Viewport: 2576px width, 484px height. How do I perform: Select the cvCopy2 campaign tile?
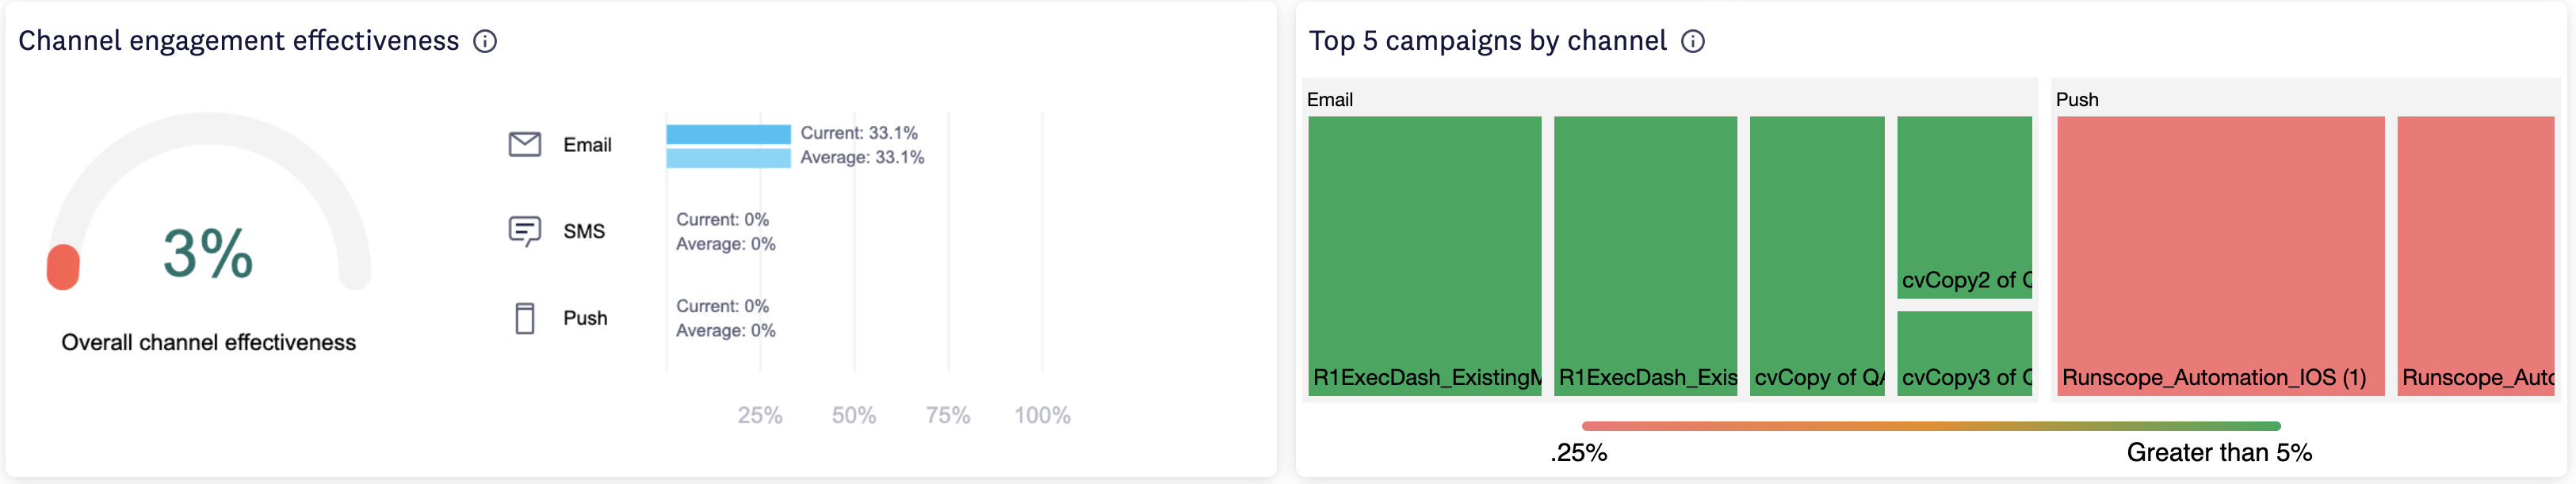1964,206
